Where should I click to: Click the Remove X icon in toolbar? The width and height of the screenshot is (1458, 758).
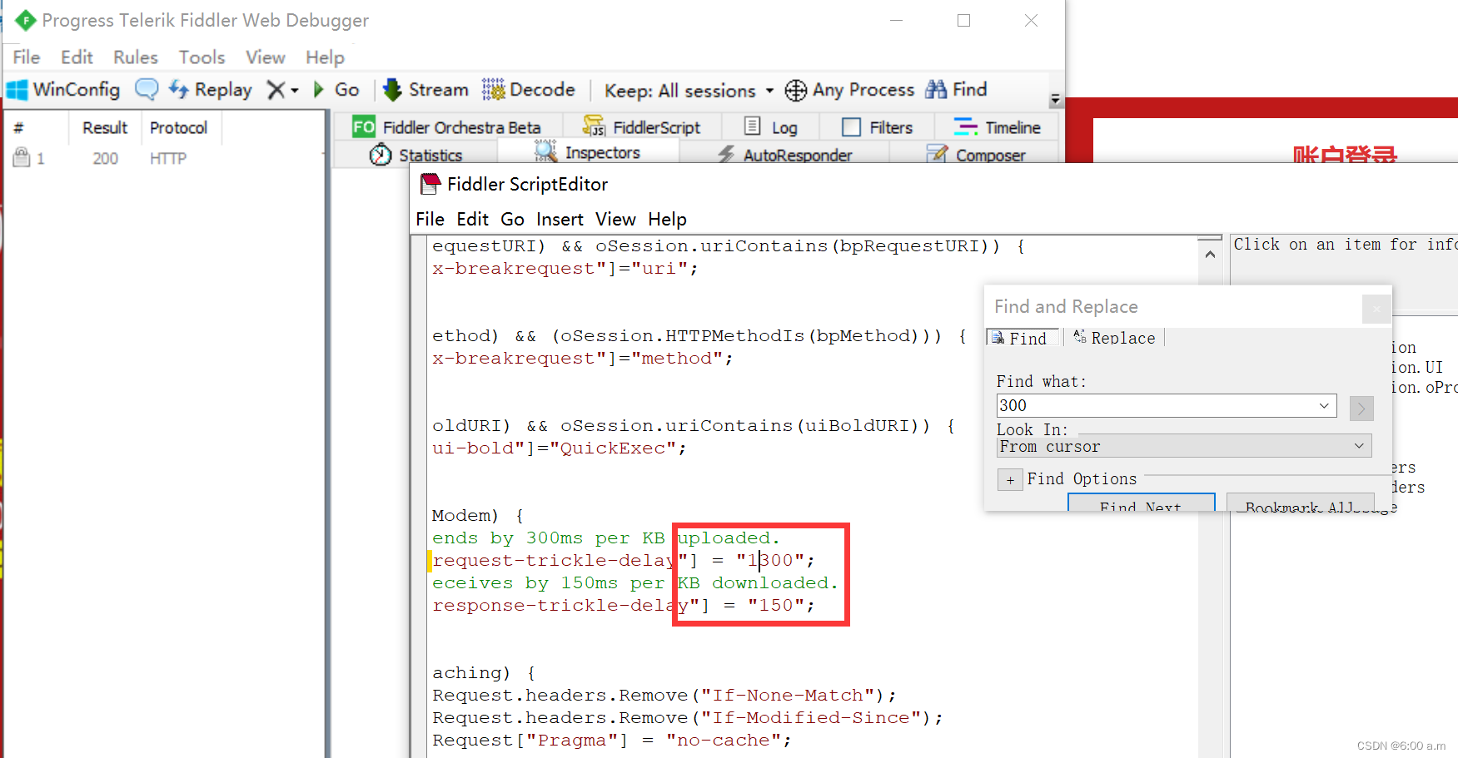coord(276,90)
